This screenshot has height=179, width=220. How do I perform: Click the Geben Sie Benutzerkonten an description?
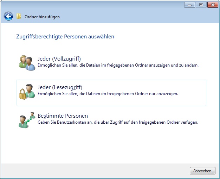118,122
